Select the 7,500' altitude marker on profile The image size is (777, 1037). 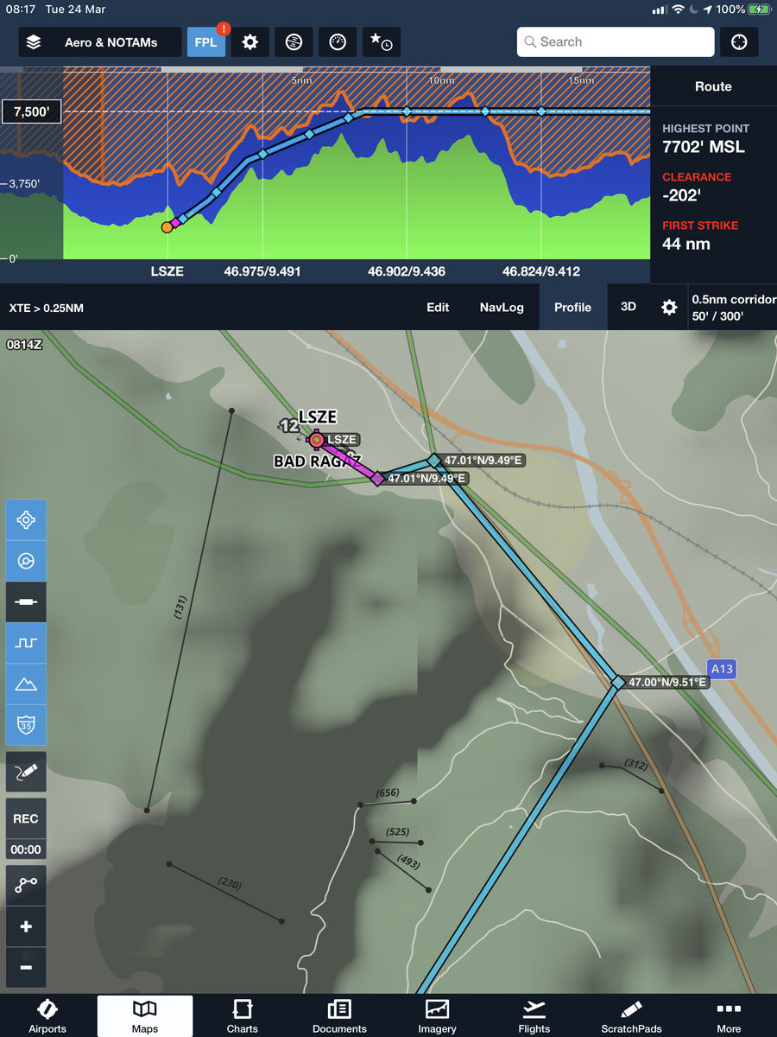click(x=31, y=111)
